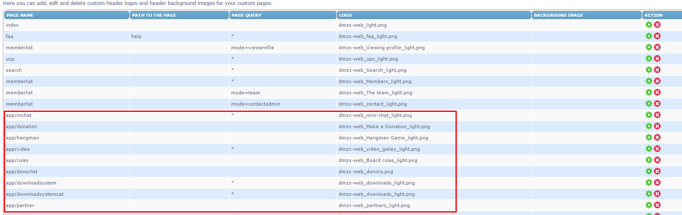Select the dmzx-web_Hangman Game_light.png logo cell
The height and width of the screenshot is (215, 682).
point(383,138)
